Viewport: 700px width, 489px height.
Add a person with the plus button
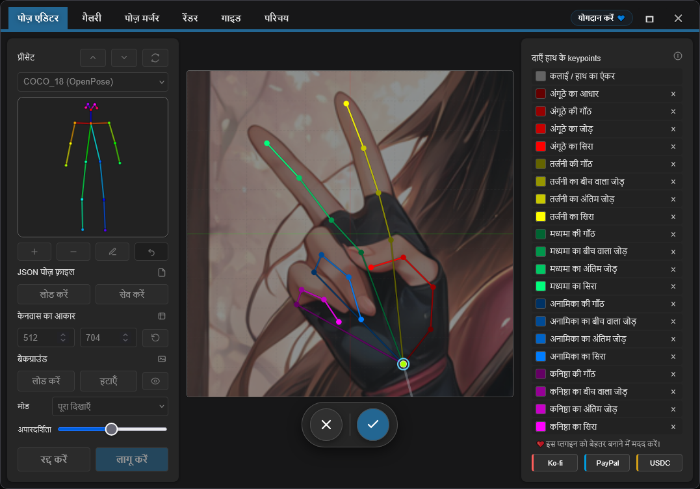pos(34,252)
